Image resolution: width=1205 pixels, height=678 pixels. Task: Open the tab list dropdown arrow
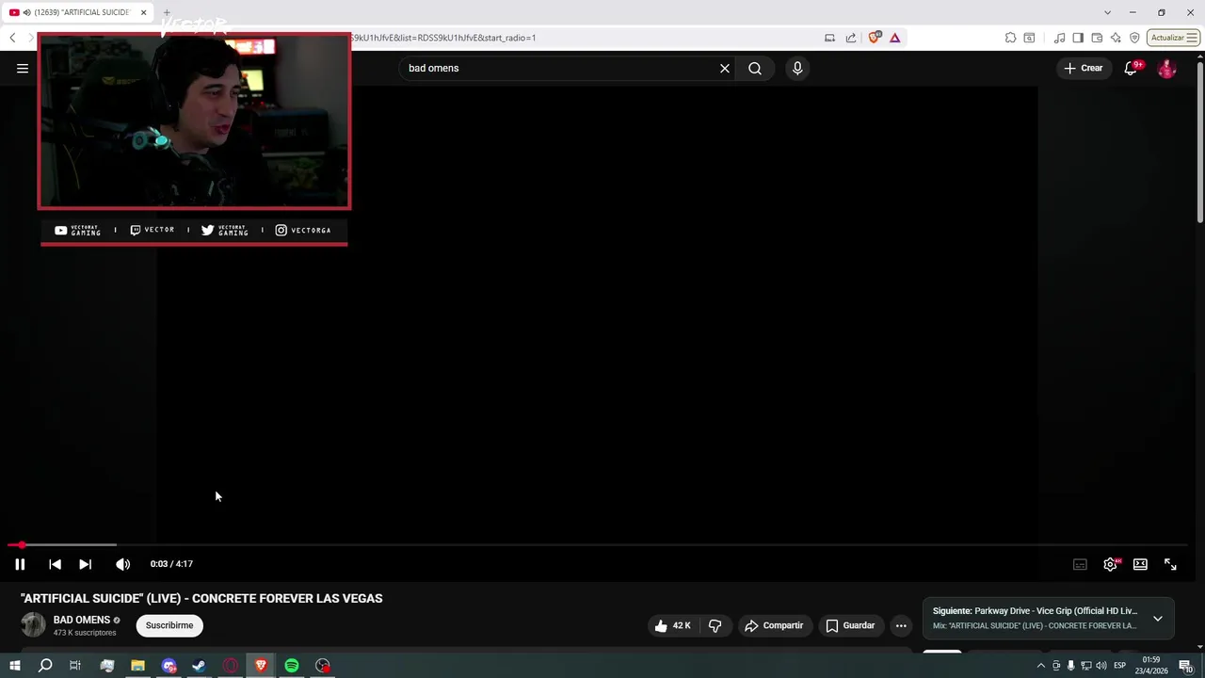click(1107, 12)
